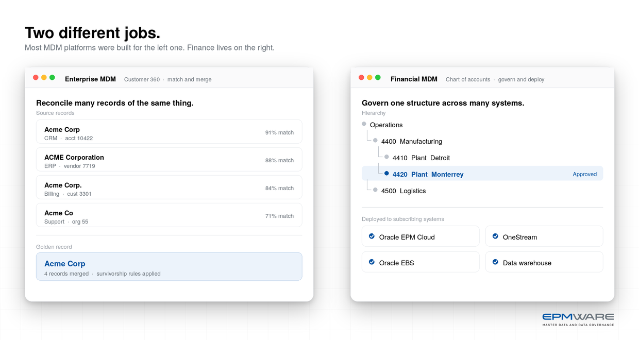
Task: Click the bullet beside Operations
Action: (x=364, y=124)
